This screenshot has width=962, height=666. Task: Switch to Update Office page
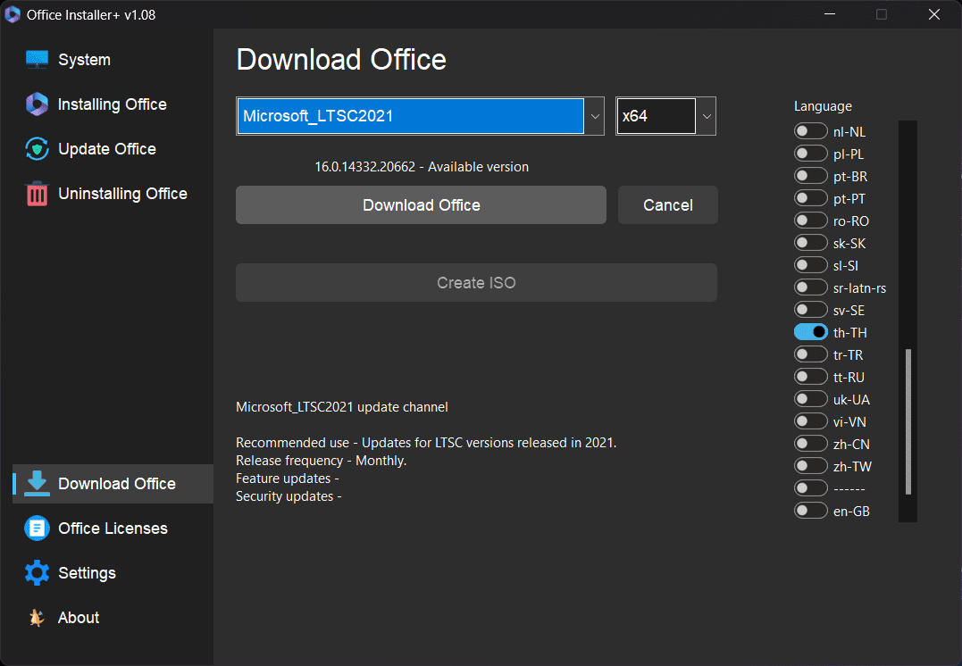[107, 149]
